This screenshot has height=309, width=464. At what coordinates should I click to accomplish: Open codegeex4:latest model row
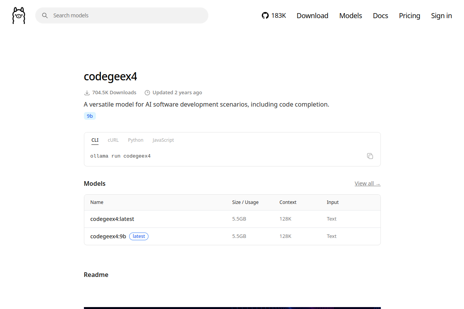[x=232, y=219]
